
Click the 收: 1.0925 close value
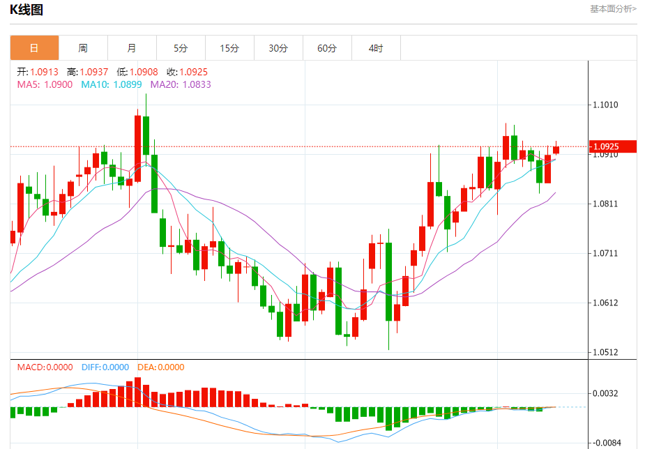[x=187, y=72]
